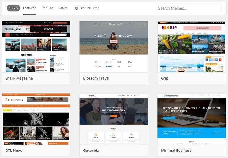This screenshot has height=158, width=228.
Task: Open the Blossom Travel theme preview
Action: pos(114,47)
